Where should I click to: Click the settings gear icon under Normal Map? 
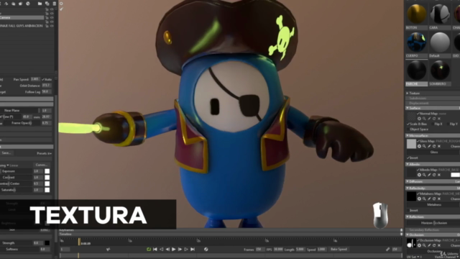click(x=419, y=119)
